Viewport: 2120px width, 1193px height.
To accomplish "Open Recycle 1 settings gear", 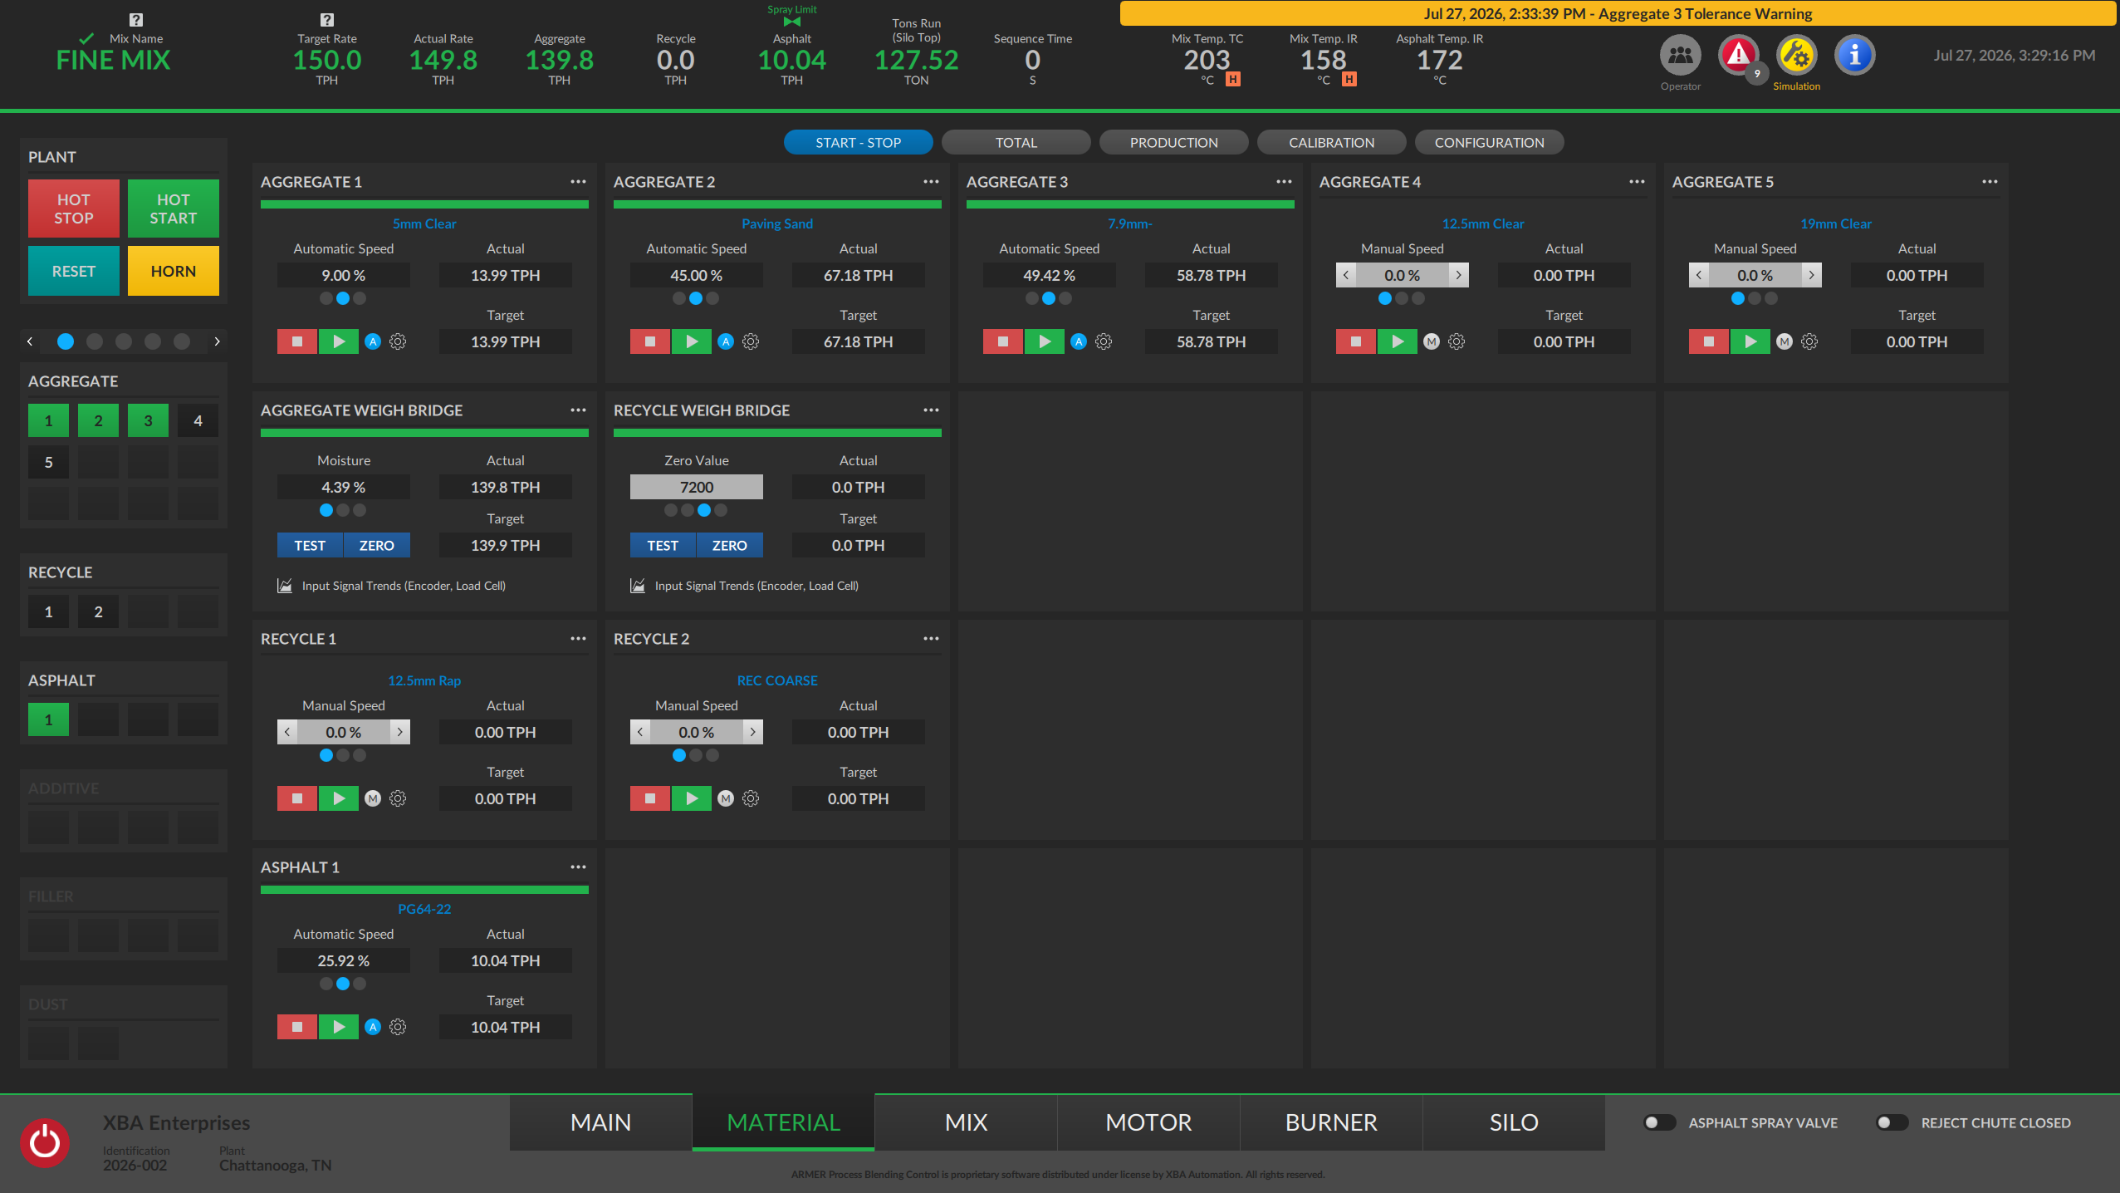I will (x=398, y=798).
